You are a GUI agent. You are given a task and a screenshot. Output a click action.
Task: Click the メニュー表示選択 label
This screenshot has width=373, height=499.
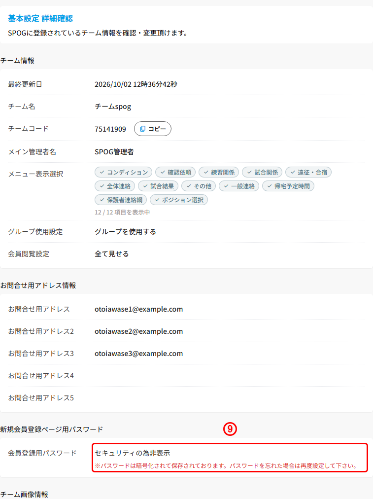coord(35,174)
